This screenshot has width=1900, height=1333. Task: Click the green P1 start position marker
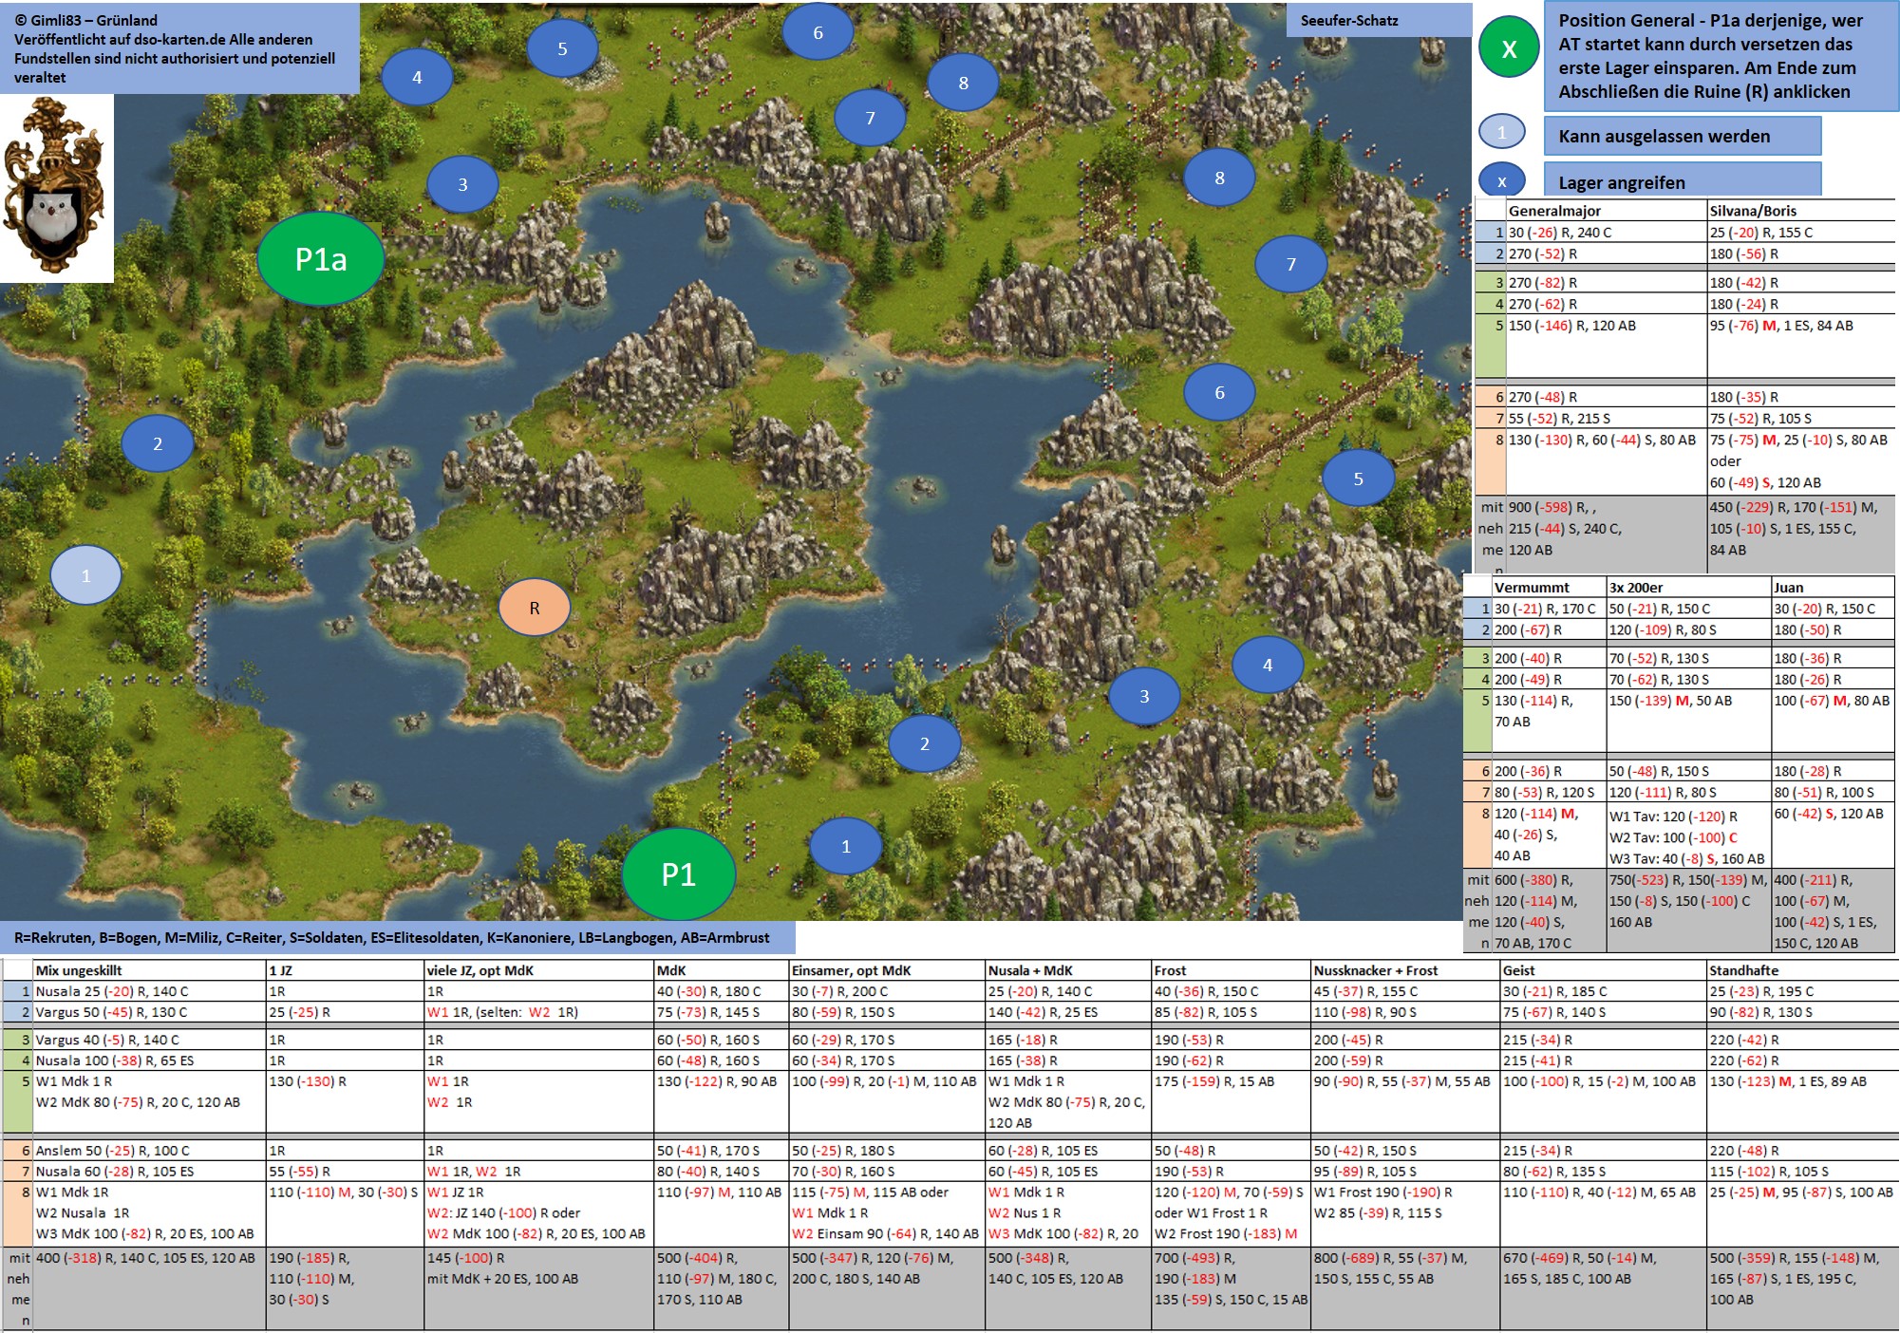pos(678,874)
